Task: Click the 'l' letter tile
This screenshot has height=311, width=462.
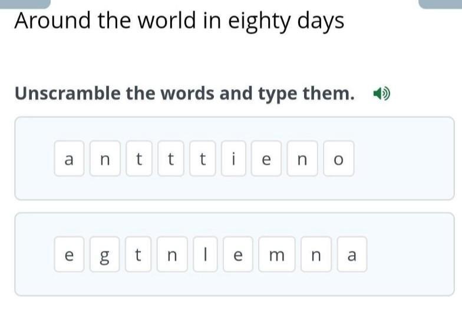Action: coord(204,255)
